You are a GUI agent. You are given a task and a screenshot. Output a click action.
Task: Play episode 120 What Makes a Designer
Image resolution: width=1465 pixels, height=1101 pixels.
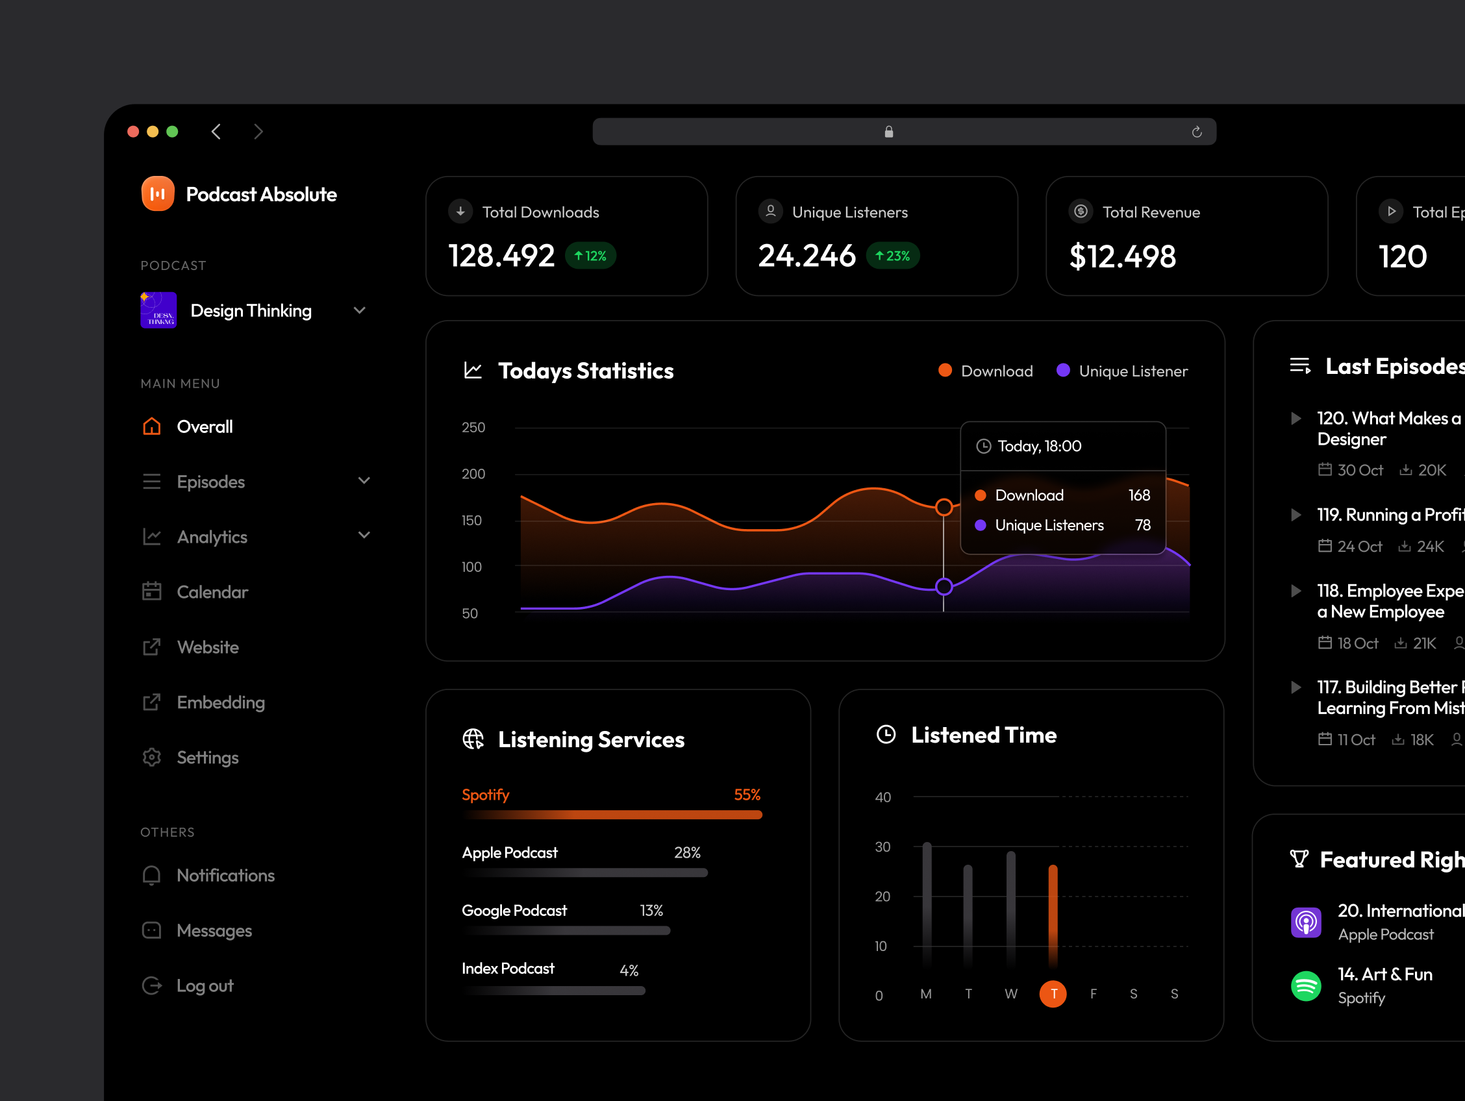click(1296, 418)
